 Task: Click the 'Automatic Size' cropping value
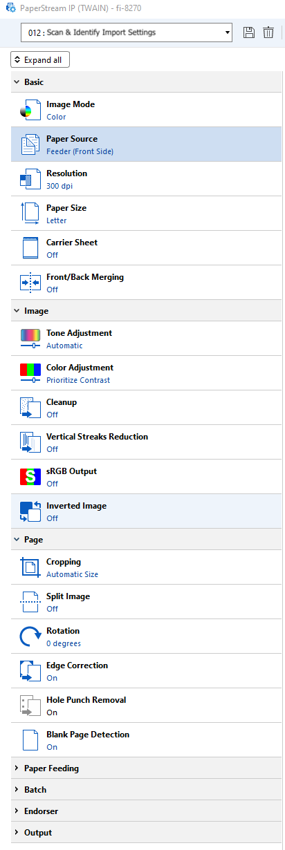72,574
